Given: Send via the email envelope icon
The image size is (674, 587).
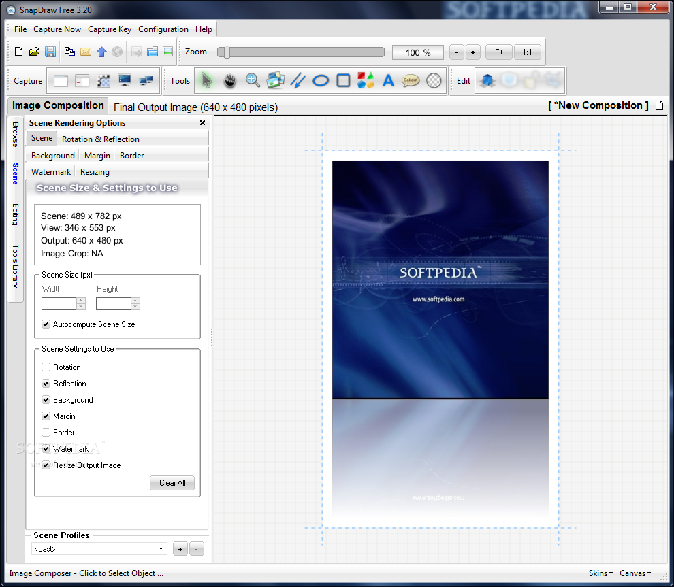Looking at the screenshot, I should pos(86,52).
